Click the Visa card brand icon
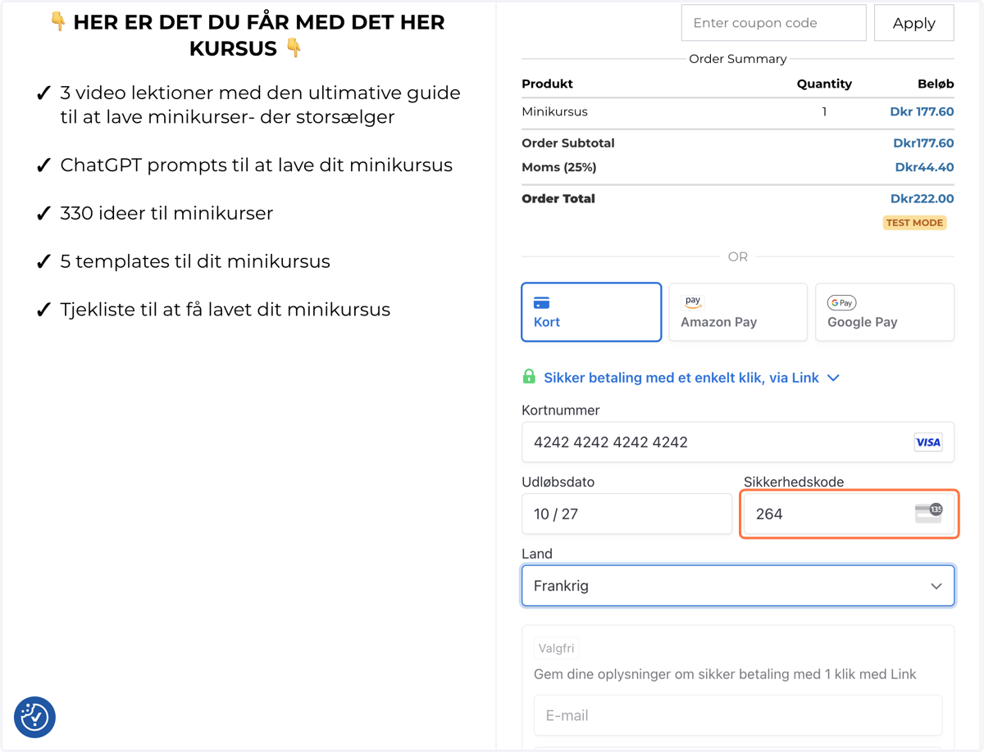 click(x=928, y=442)
